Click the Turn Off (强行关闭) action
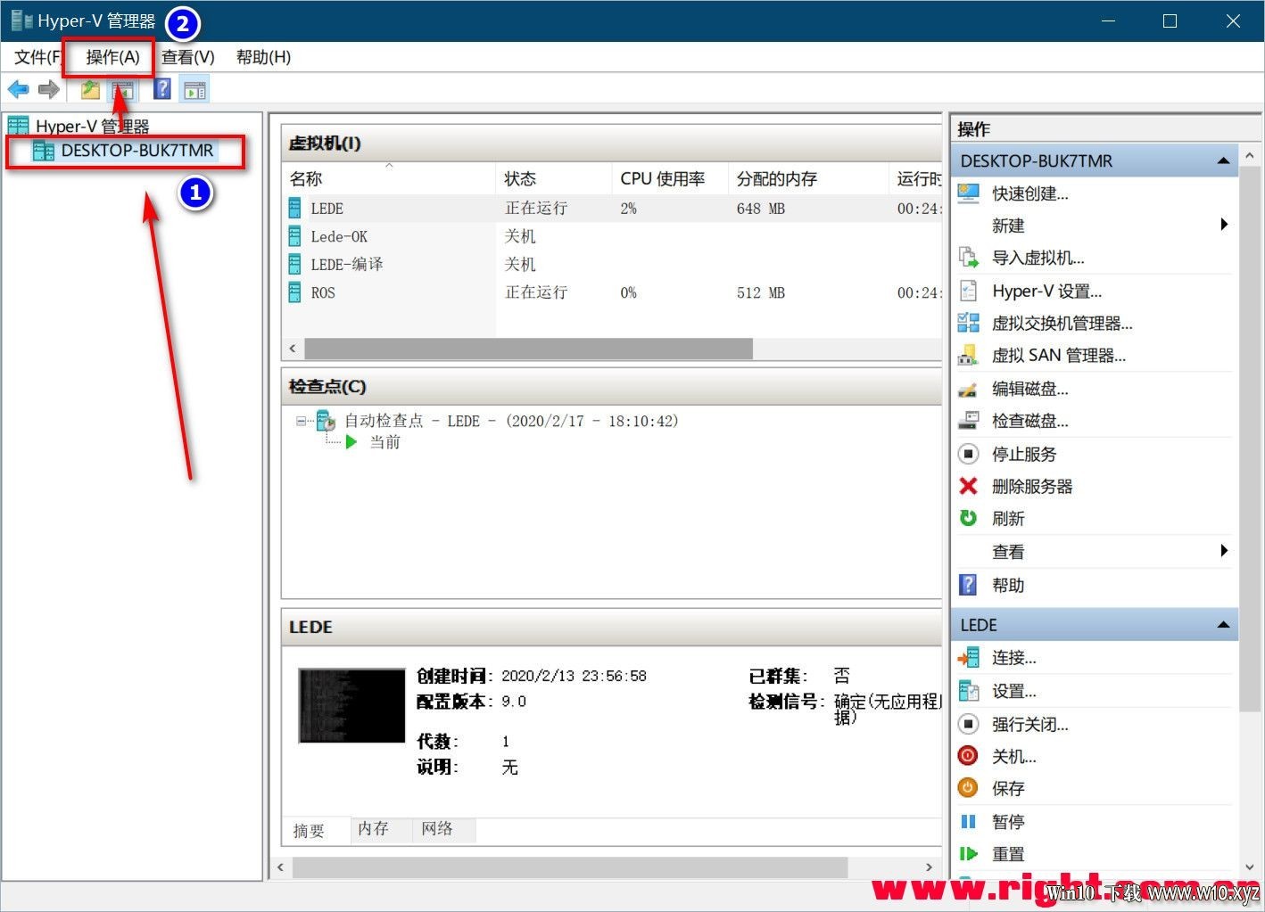1265x912 pixels. pos(1029,724)
